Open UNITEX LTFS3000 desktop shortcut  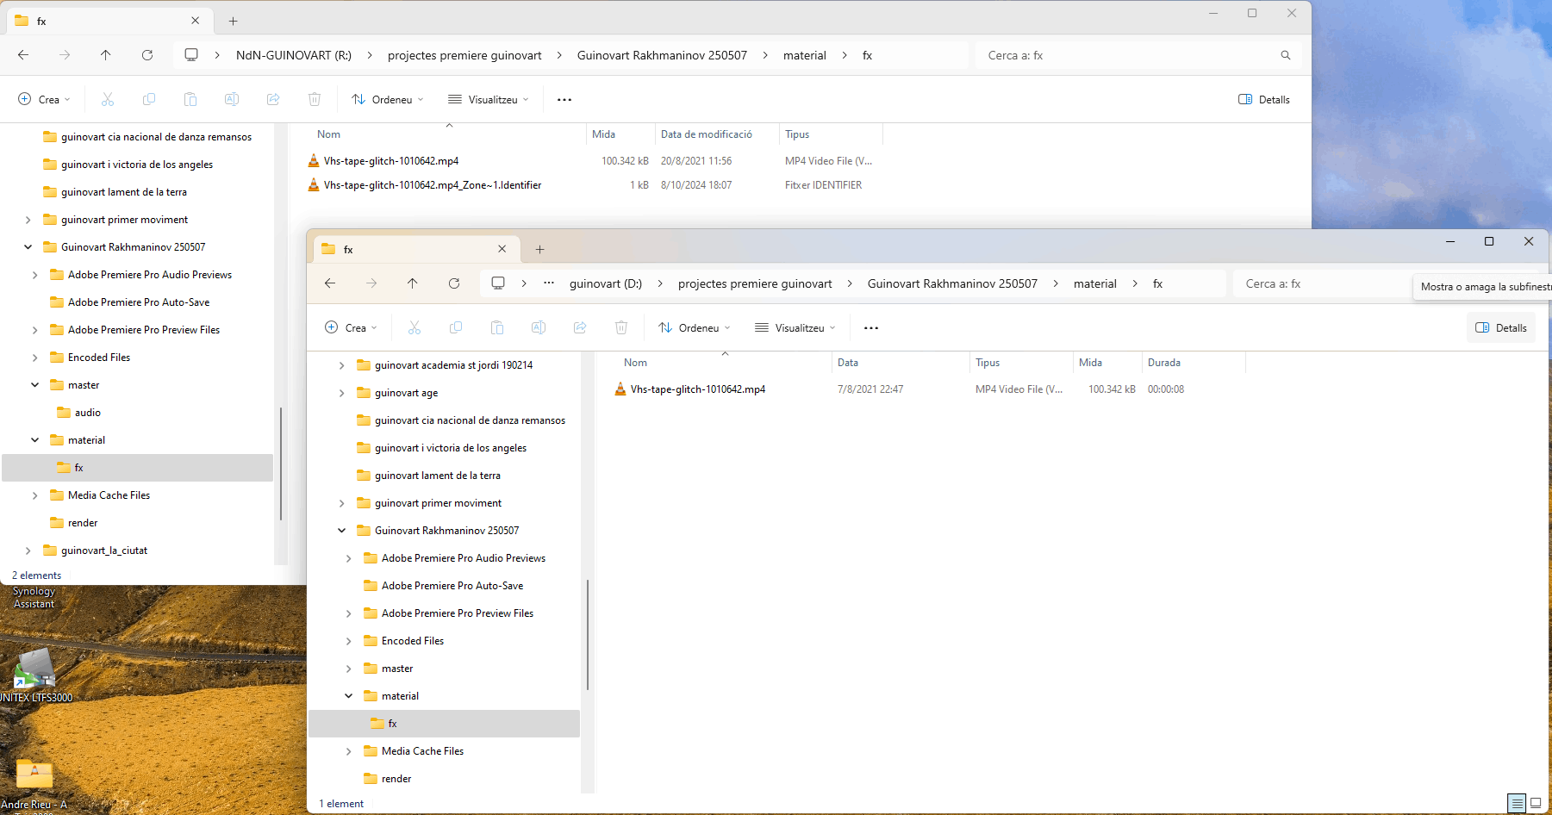point(35,676)
